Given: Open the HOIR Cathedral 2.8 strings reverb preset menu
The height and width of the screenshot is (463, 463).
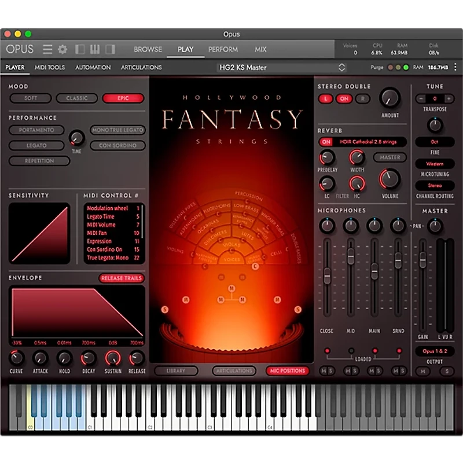Looking at the screenshot, I should click(x=369, y=141).
